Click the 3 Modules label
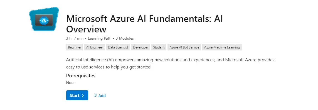318x110 pixels. point(125,38)
